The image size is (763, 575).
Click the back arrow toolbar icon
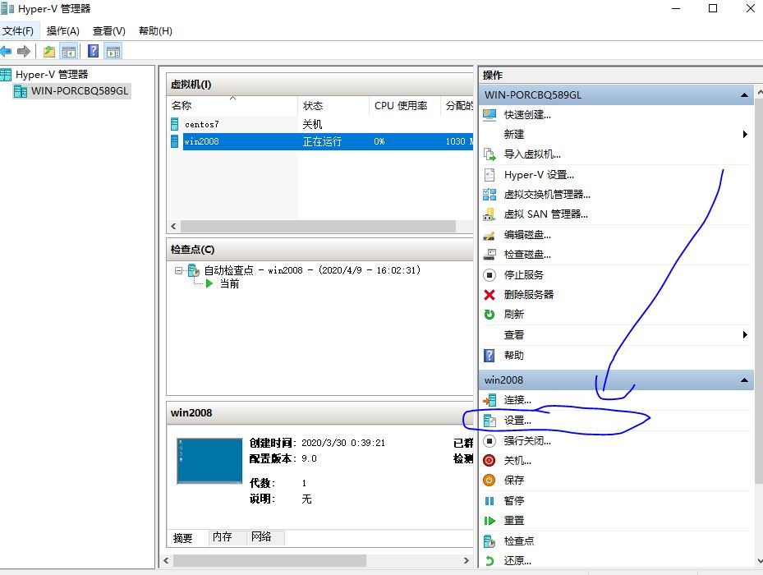pos(6,51)
